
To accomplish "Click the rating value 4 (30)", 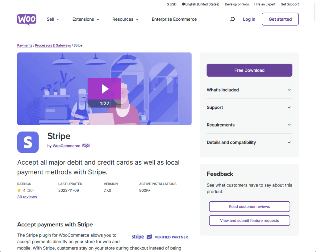I will point(28,190).
